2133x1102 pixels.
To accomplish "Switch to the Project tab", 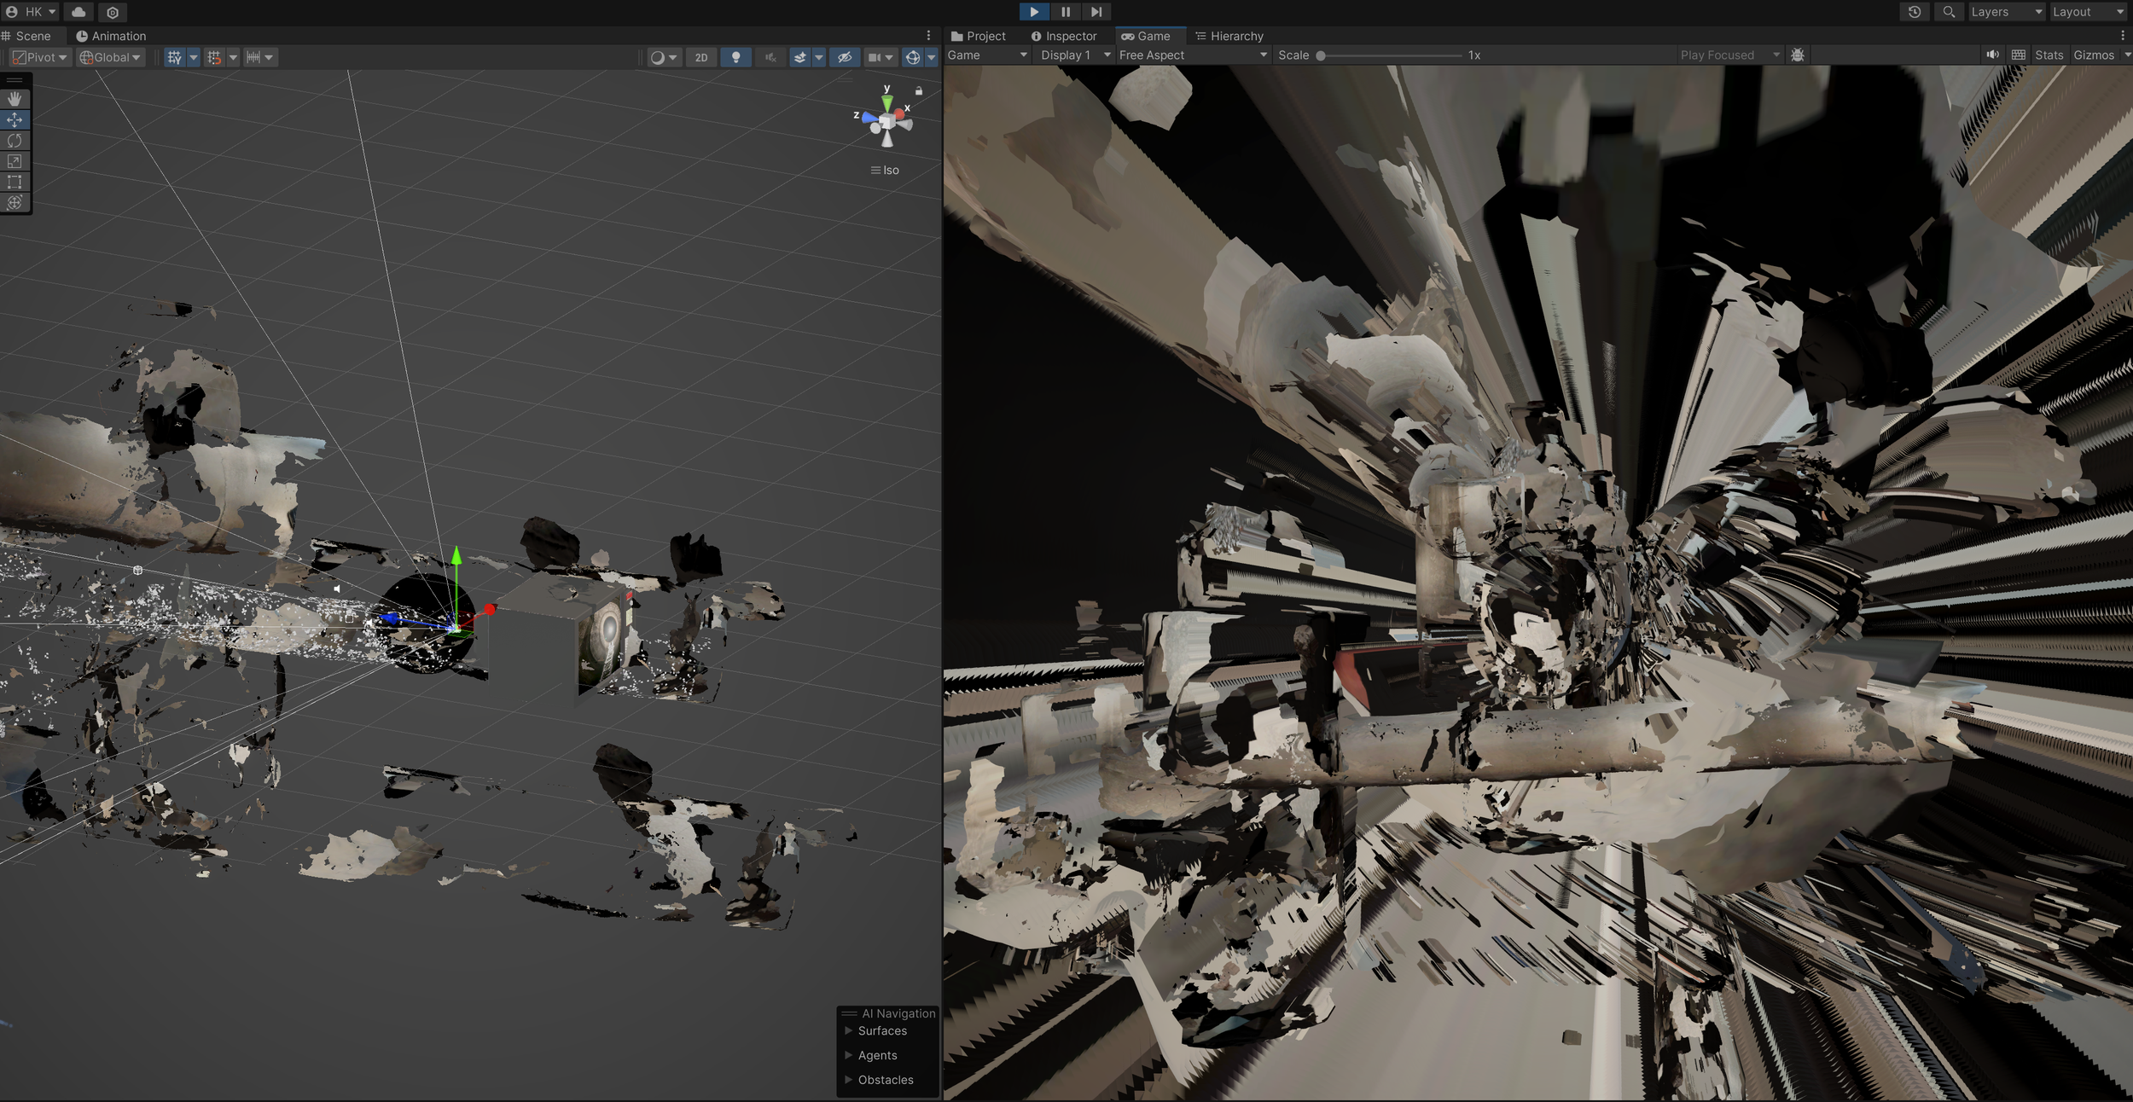I will [979, 36].
